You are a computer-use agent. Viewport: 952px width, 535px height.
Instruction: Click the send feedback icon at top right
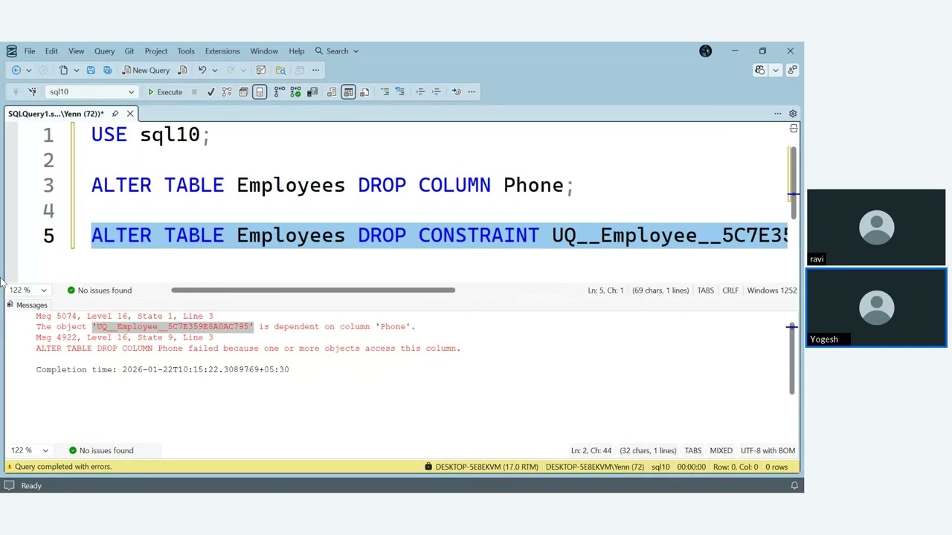792,70
